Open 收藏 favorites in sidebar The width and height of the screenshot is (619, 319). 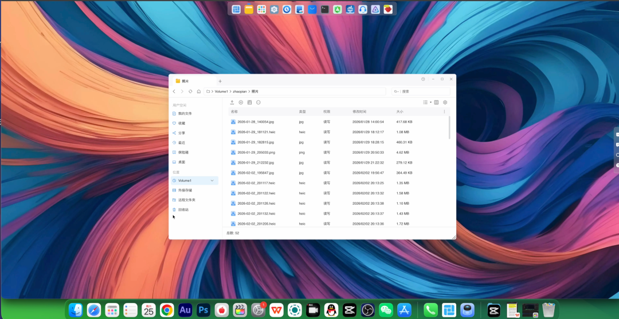click(194, 123)
